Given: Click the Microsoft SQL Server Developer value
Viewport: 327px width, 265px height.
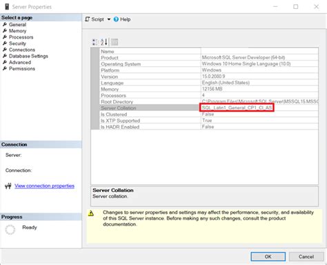Looking at the screenshot, I should (244, 57).
